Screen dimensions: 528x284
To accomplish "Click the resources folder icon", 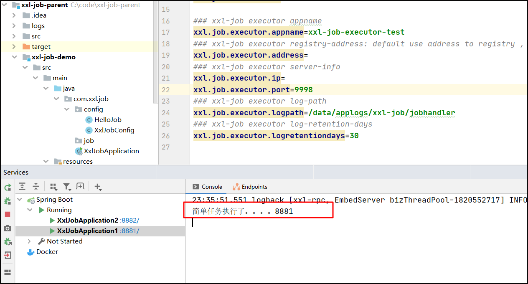I will (x=58, y=162).
